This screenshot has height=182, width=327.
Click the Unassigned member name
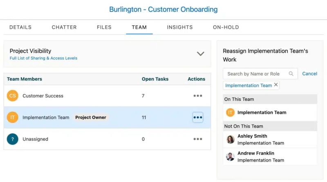click(x=35, y=139)
